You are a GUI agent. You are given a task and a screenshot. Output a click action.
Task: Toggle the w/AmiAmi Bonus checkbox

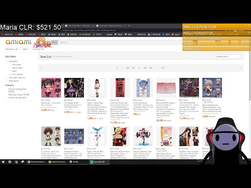(x=7, y=78)
